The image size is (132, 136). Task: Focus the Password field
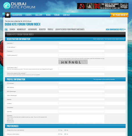coord(81,51)
